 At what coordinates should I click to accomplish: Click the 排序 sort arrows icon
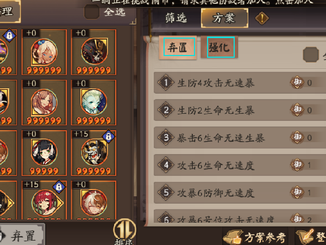click(x=124, y=229)
